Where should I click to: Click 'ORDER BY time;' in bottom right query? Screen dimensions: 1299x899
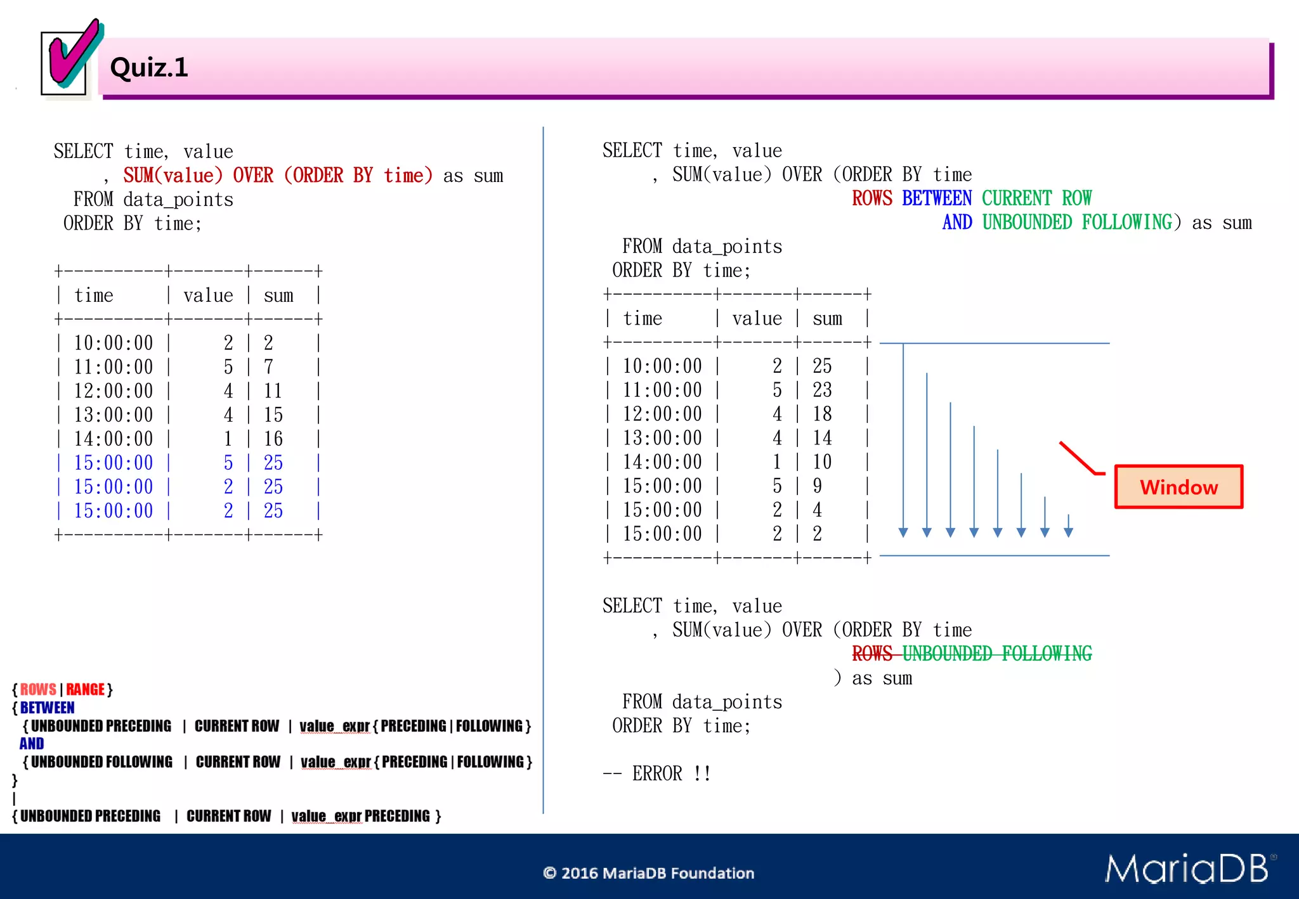point(681,726)
